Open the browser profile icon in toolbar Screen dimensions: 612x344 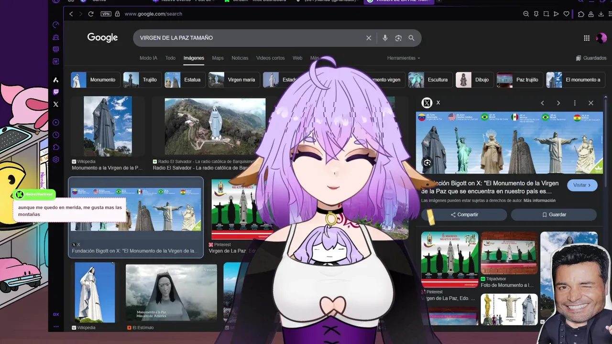pos(591,14)
